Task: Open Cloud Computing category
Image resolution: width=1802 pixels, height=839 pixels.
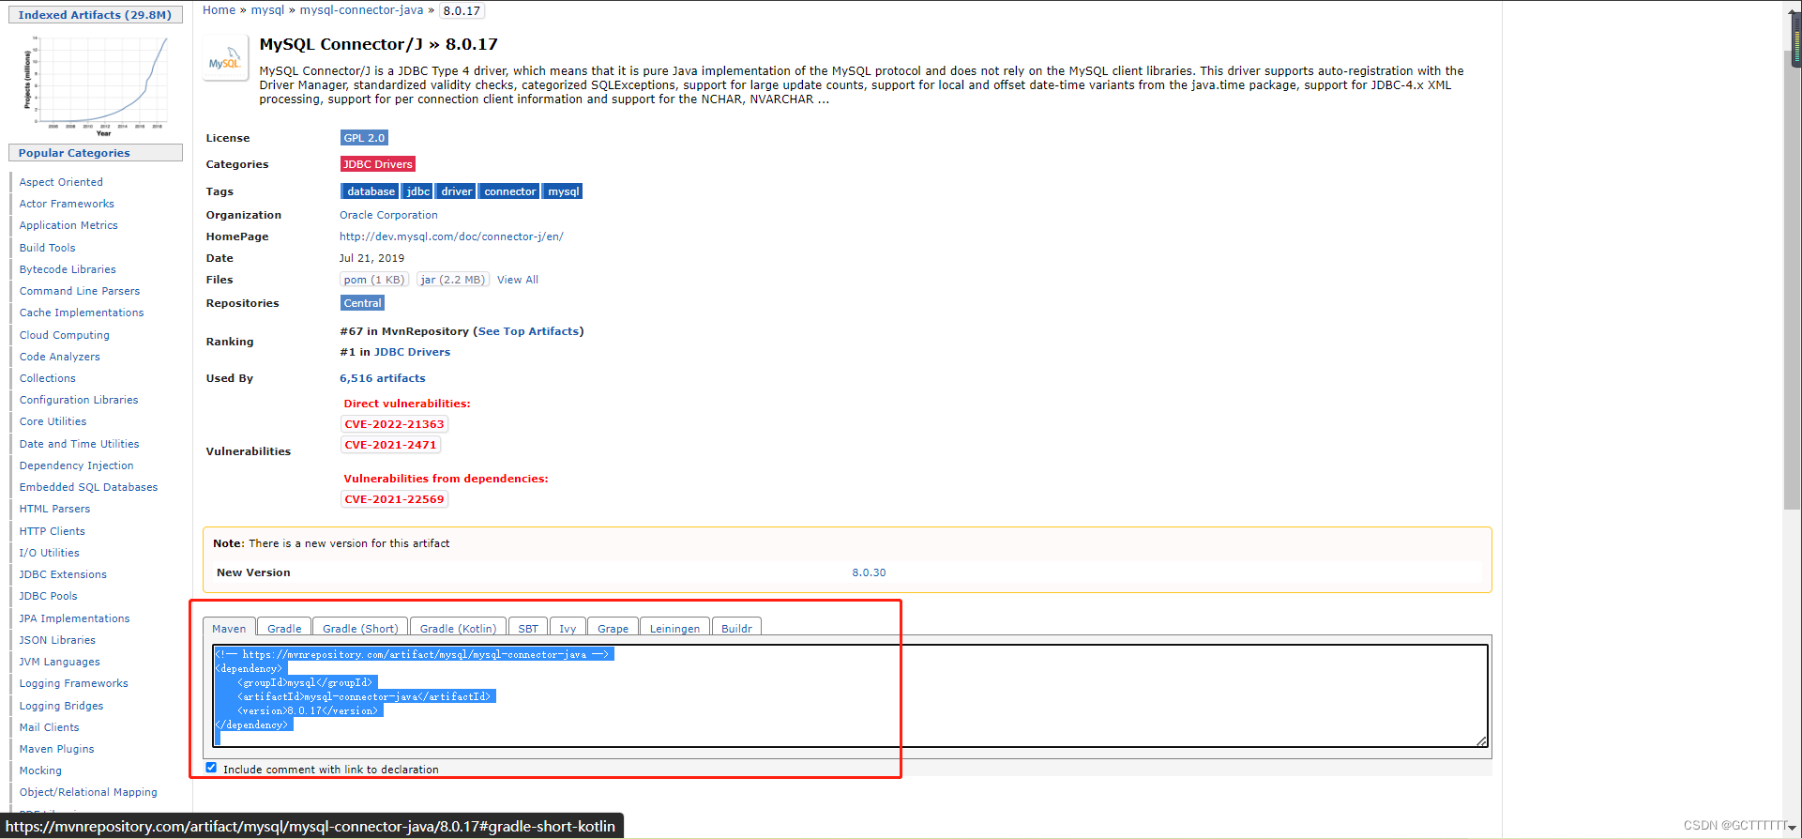Action: (65, 335)
